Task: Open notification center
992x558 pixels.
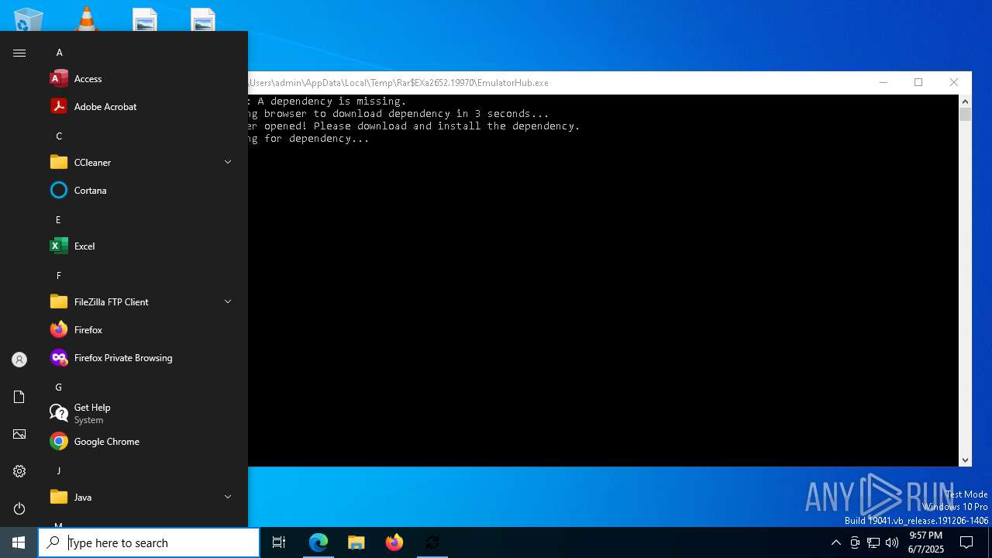Action: point(966,542)
